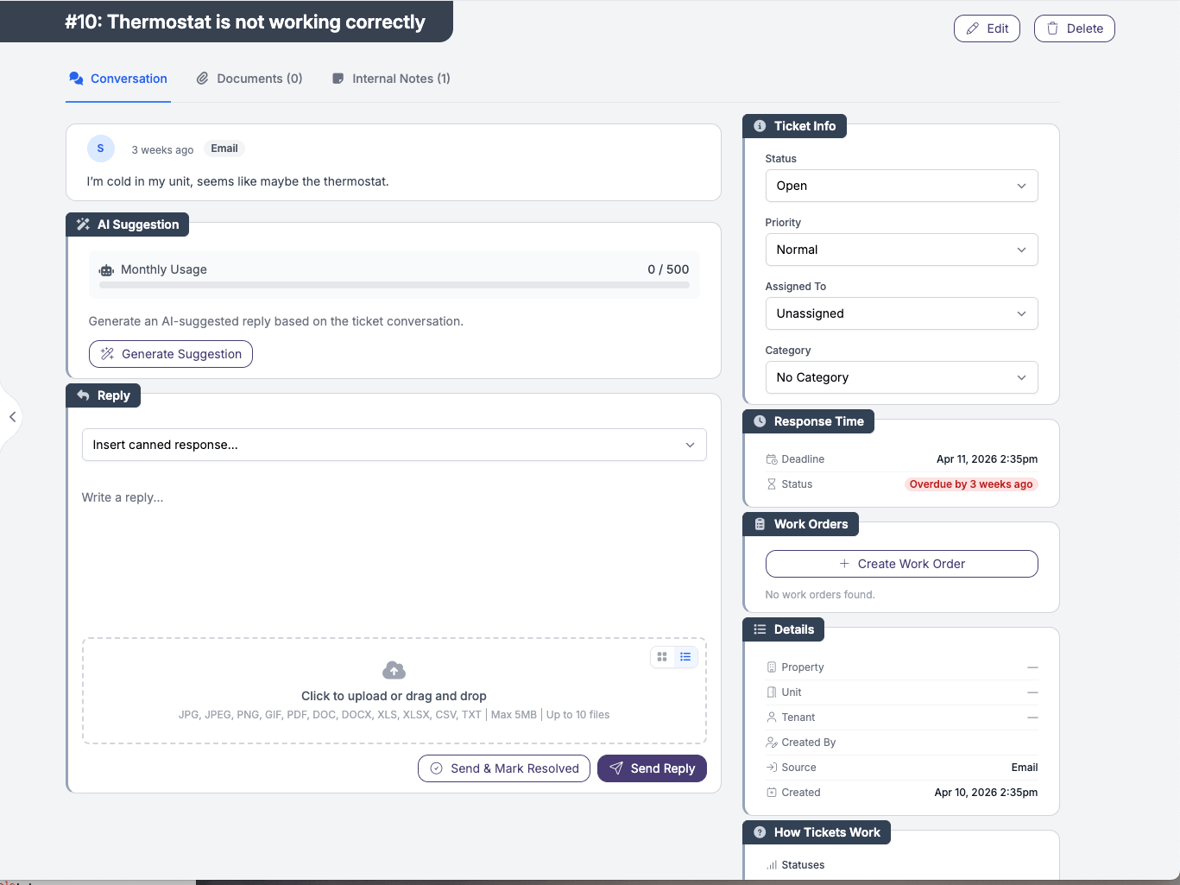Image resolution: width=1180 pixels, height=885 pixels.
Task: Click the 0 / 500 usage count
Action: (668, 269)
